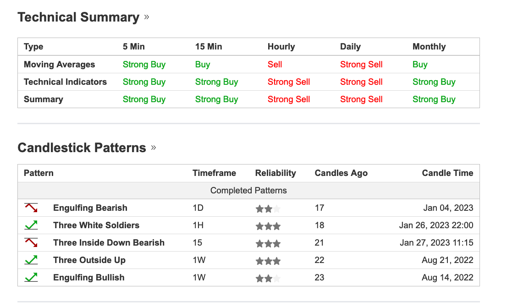The height and width of the screenshot is (307, 507).
Task: Click the bullish arrow icon beside Three White Soldiers
Action: (x=31, y=225)
